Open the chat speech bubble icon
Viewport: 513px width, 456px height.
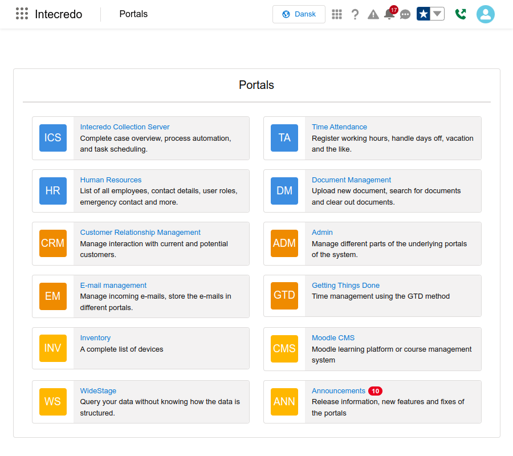(x=405, y=14)
